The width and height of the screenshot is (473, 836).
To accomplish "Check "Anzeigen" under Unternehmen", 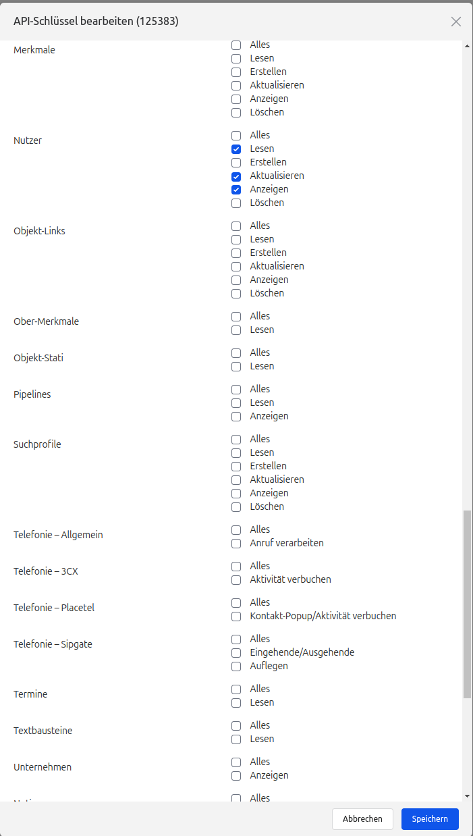I will point(236,775).
